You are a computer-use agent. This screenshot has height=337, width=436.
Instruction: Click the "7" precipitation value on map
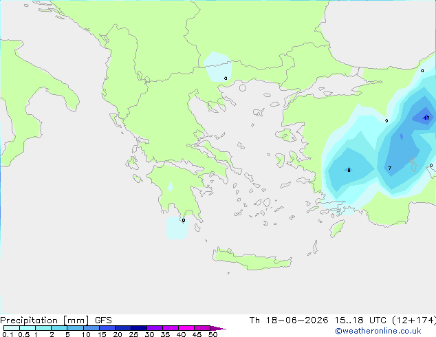390,168
